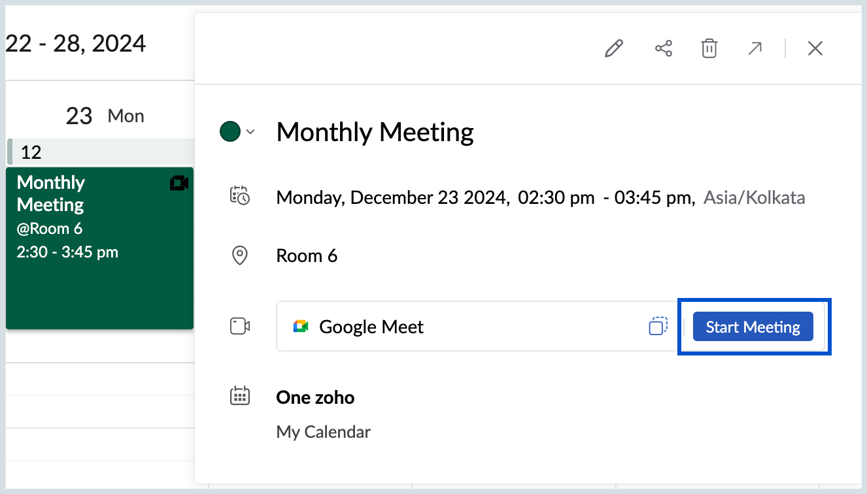Copy the Google Meet link icon
Image resolution: width=867 pixels, height=494 pixels.
658,326
